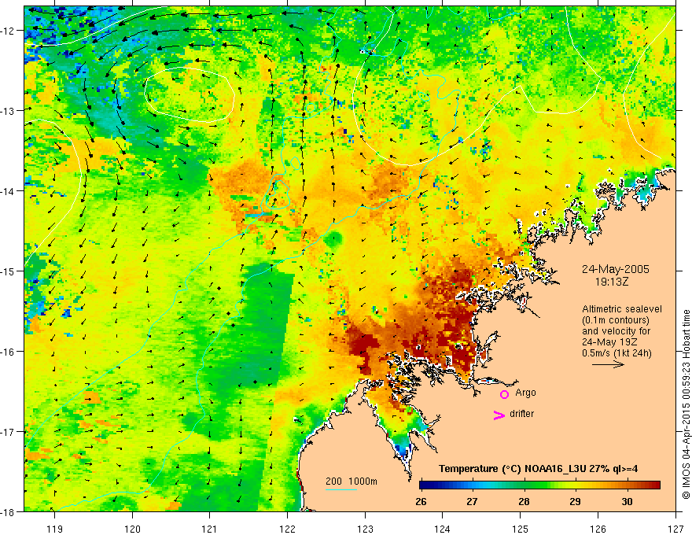Click the 'Temperature (°C) NOAA16_L3U 27% ql>=4' title
The image size is (692, 535).
(x=538, y=469)
